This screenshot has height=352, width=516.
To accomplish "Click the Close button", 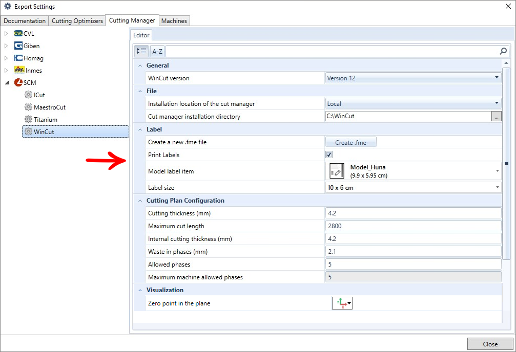I will 490,344.
